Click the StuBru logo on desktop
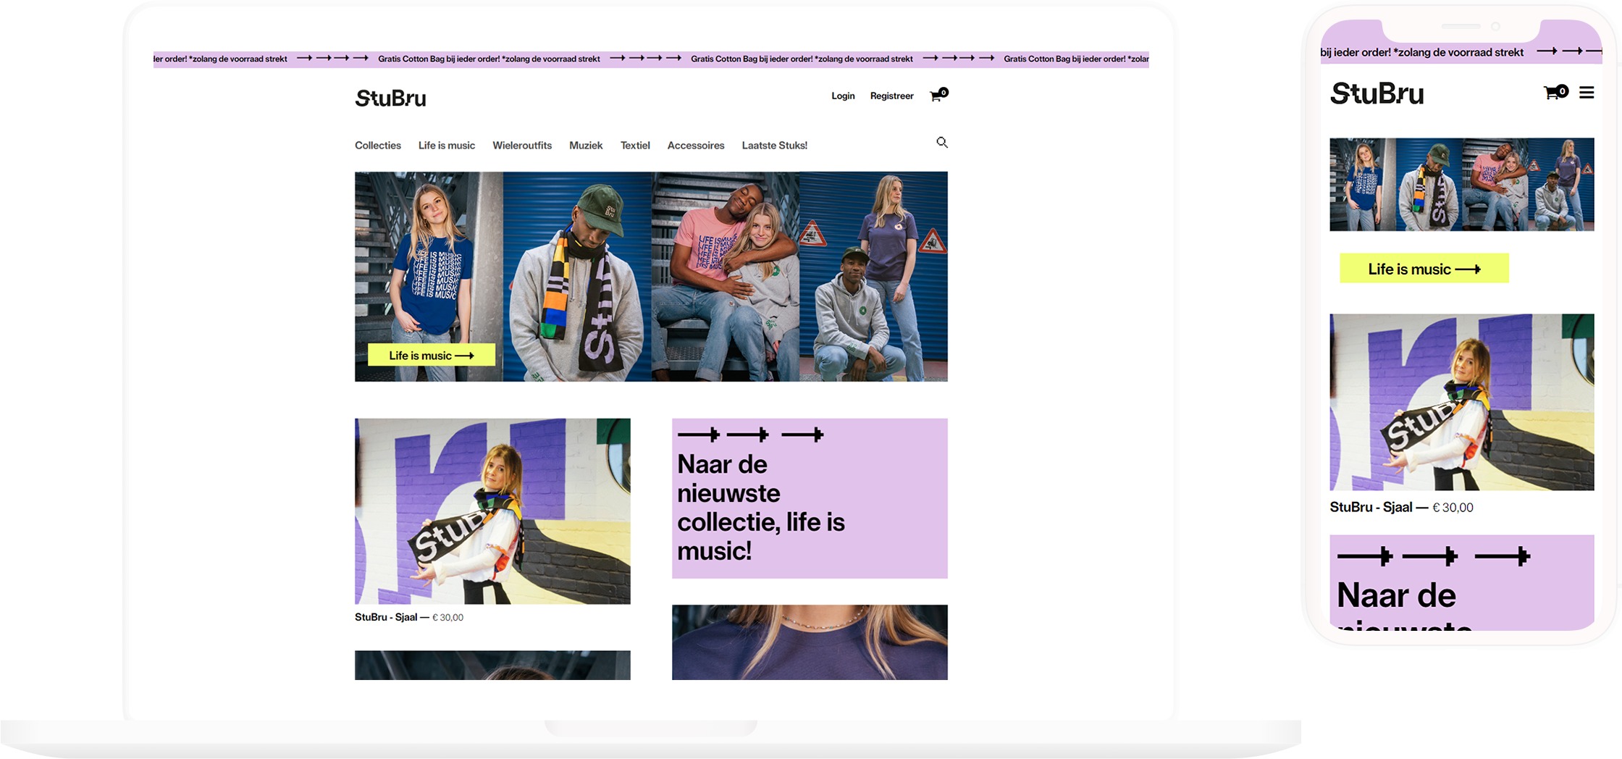Screen dimensions: 1622x759 [390, 98]
